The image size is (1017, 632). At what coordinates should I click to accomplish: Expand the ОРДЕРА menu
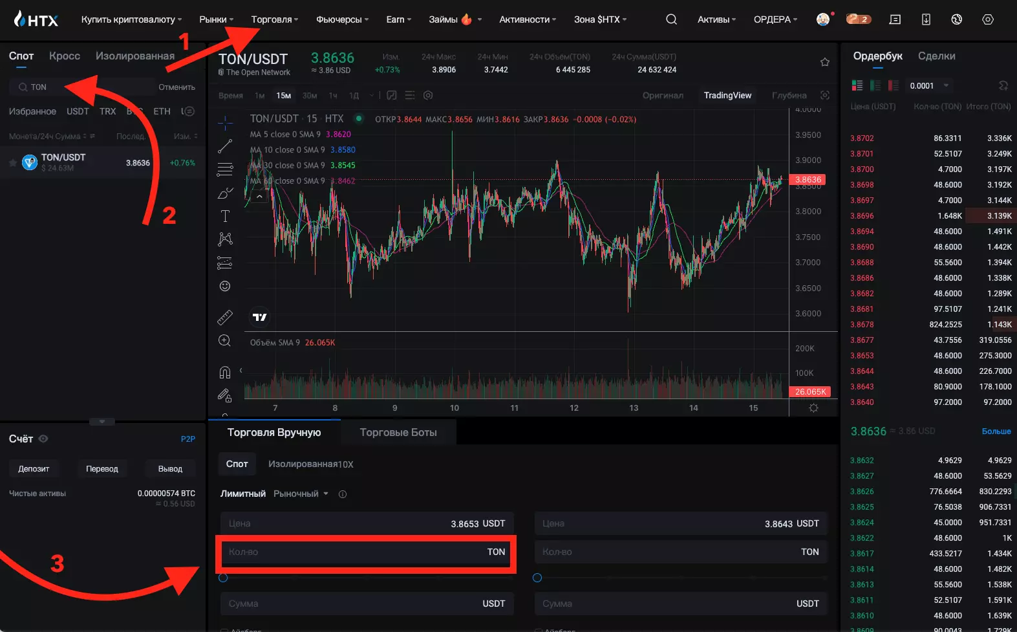tap(776, 19)
